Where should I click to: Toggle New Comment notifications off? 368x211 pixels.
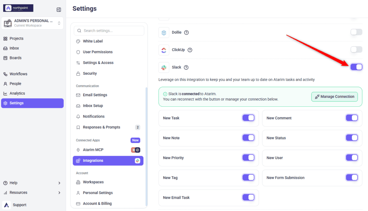352,118
